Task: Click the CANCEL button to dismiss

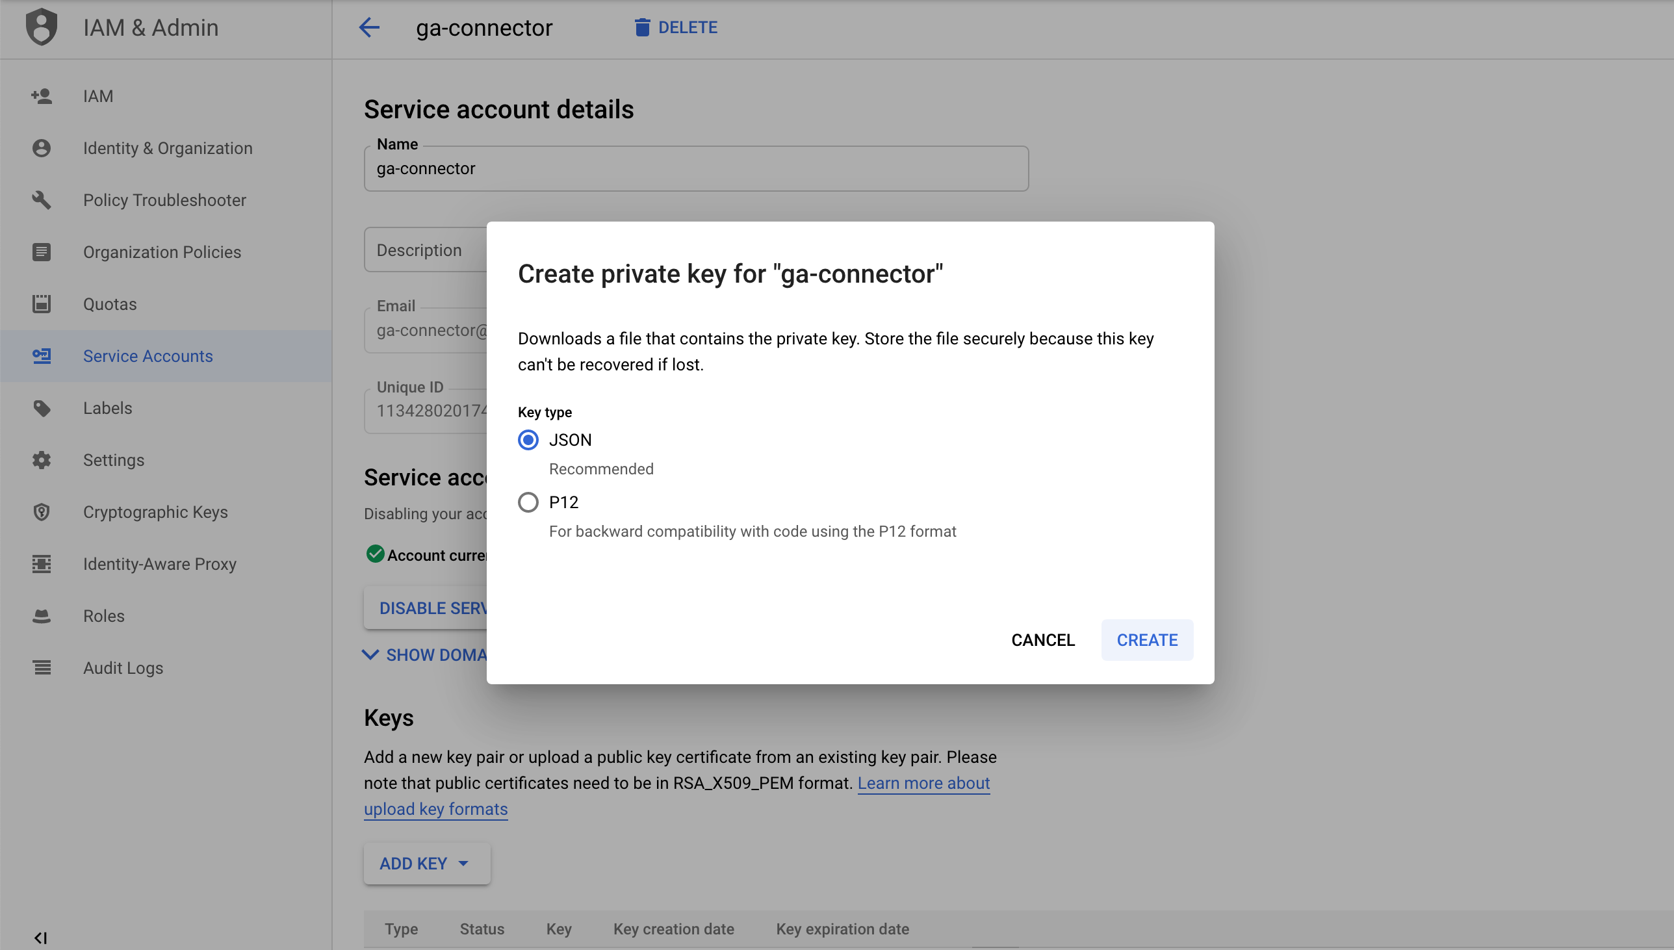Action: coord(1043,639)
